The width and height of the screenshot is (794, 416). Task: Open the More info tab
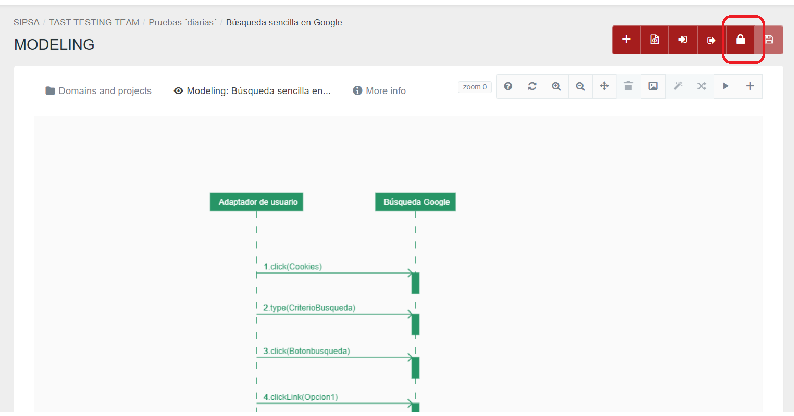pyautogui.click(x=379, y=91)
